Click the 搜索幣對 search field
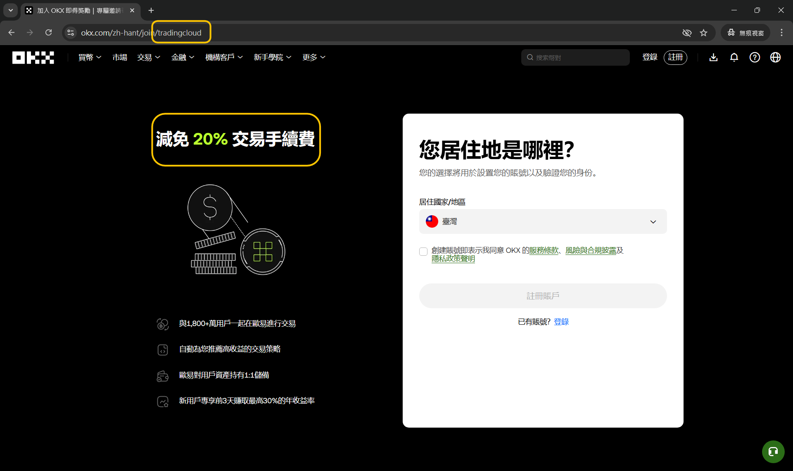 pos(575,57)
